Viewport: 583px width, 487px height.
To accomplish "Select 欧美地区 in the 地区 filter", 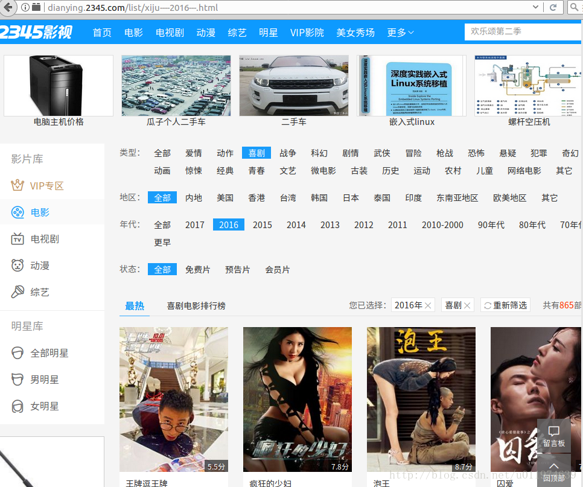I will pos(510,198).
